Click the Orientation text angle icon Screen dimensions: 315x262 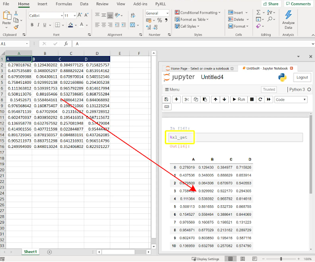tap(118, 15)
